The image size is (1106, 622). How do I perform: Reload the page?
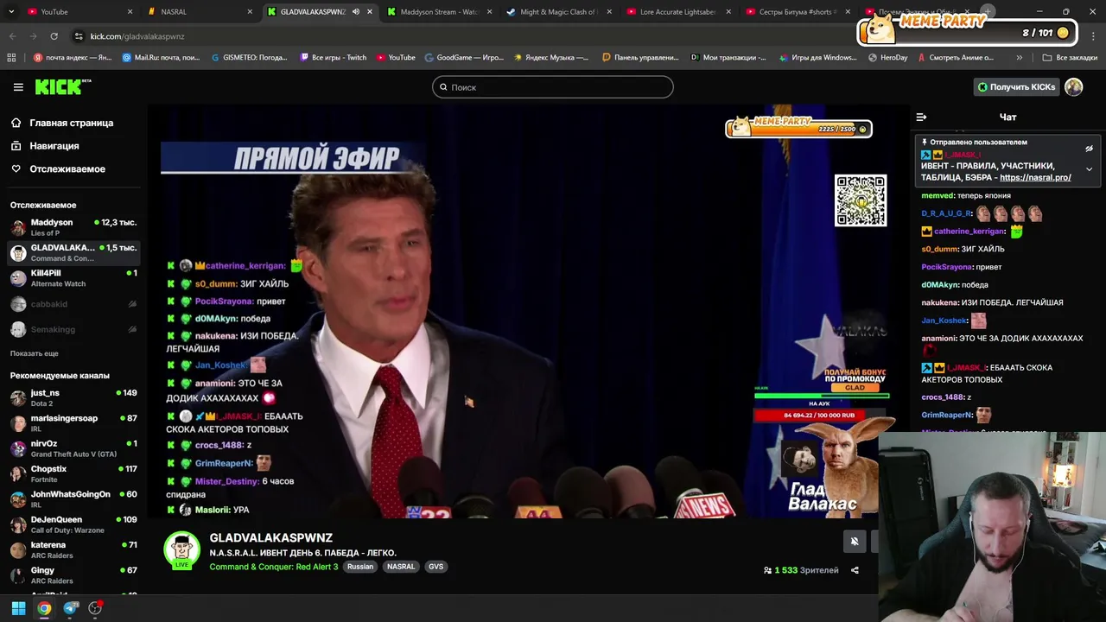(x=54, y=36)
